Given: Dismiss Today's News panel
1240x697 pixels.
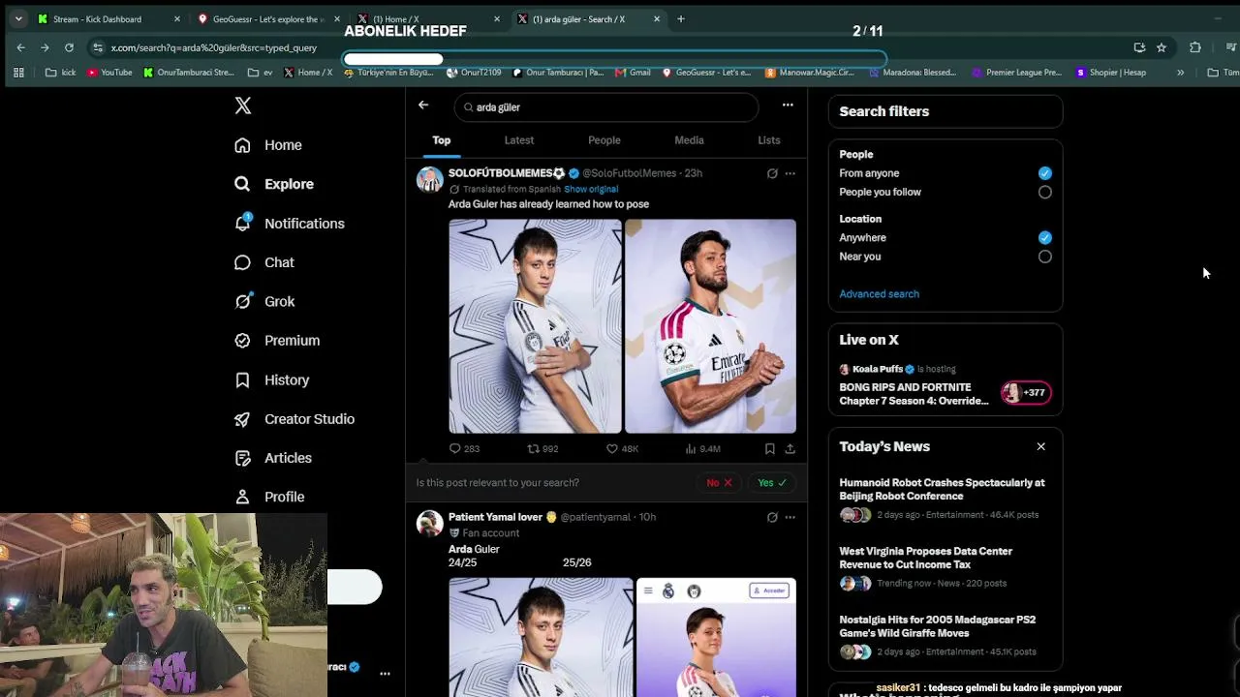Looking at the screenshot, I should point(1041,446).
